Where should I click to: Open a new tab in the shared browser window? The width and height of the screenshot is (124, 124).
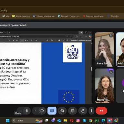(10, 33)
